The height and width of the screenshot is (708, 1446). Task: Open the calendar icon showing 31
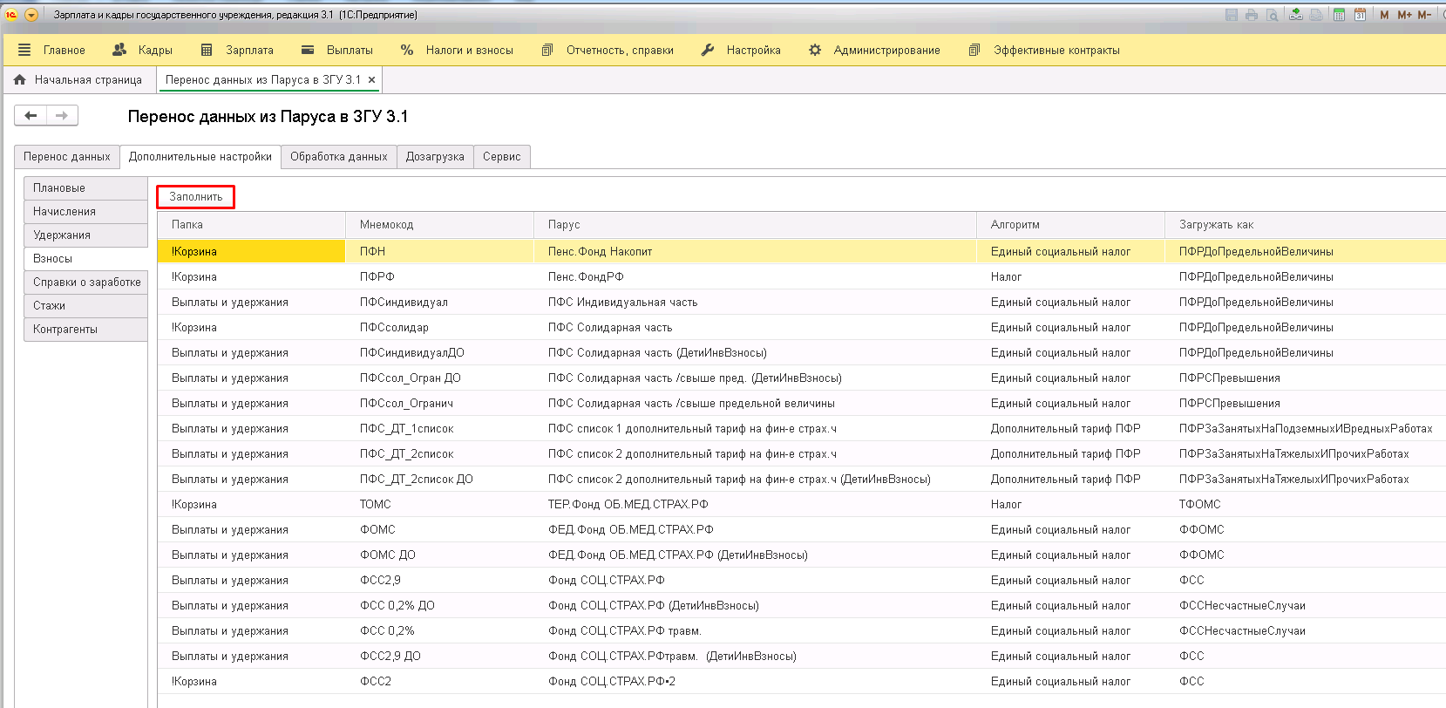pyautogui.click(x=1359, y=15)
